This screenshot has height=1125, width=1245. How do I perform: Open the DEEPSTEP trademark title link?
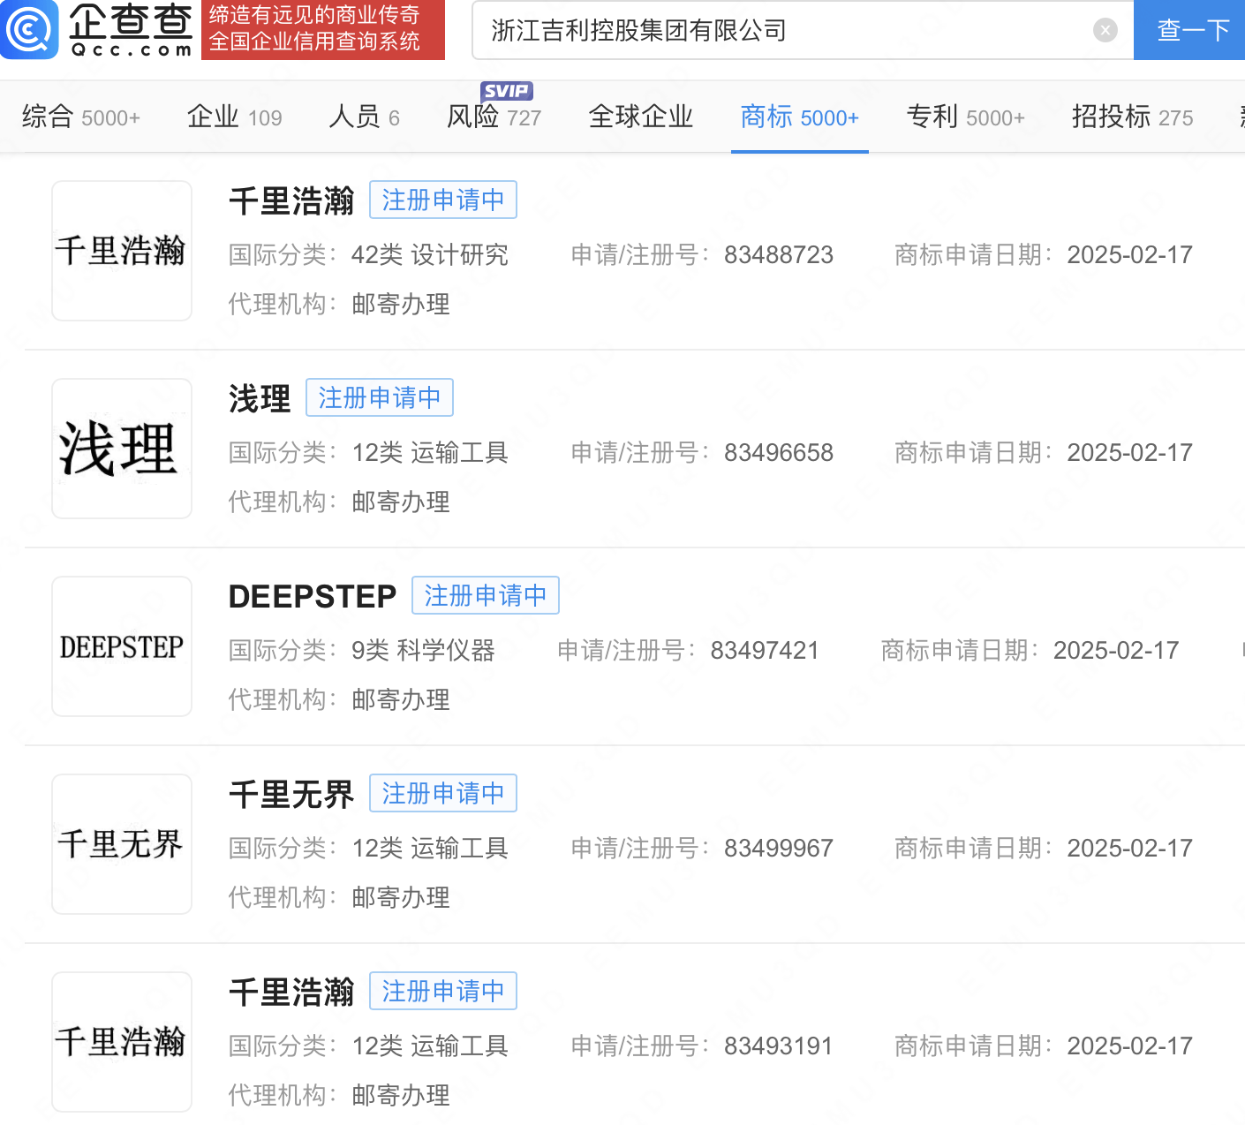point(313,596)
